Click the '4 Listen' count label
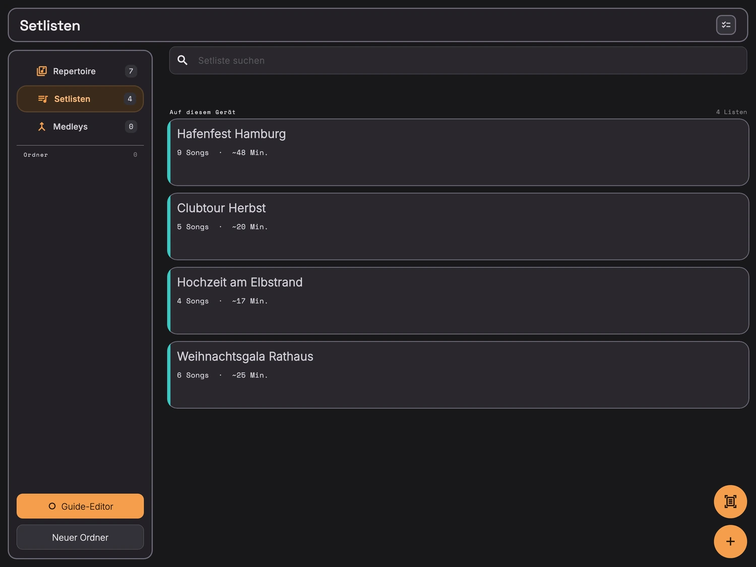Viewport: 756px width, 567px height. coord(731,112)
